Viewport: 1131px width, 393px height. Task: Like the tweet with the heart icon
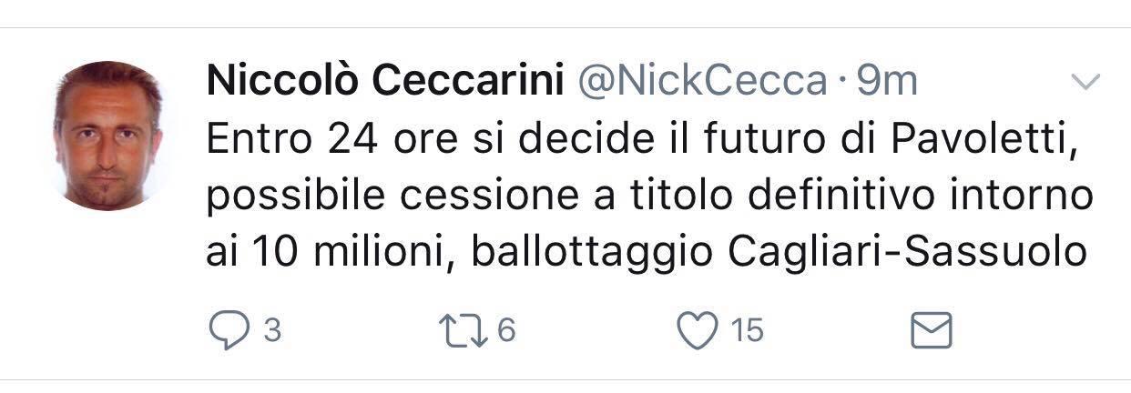[699, 330]
